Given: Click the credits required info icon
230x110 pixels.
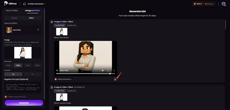Looking at the screenshot, I should (25, 97).
